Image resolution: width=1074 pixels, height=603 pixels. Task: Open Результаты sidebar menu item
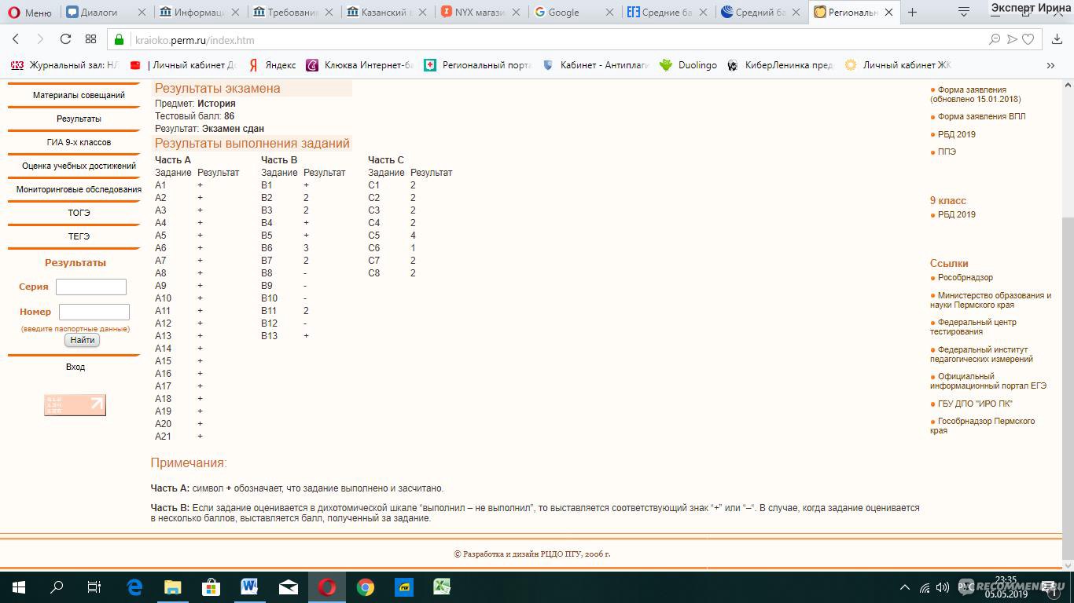click(79, 119)
